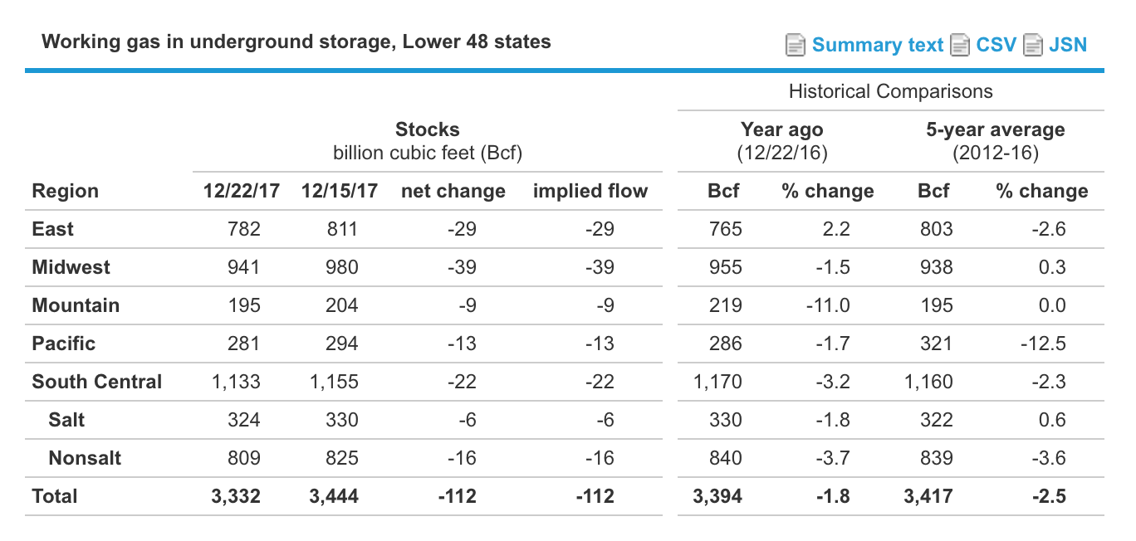The image size is (1136, 541).
Task: Click the implied flow column header
Action: pyautogui.click(x=590, y=190)
